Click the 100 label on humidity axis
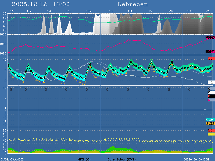This screenshot has height=161, width=215. (x=4, y=14)
